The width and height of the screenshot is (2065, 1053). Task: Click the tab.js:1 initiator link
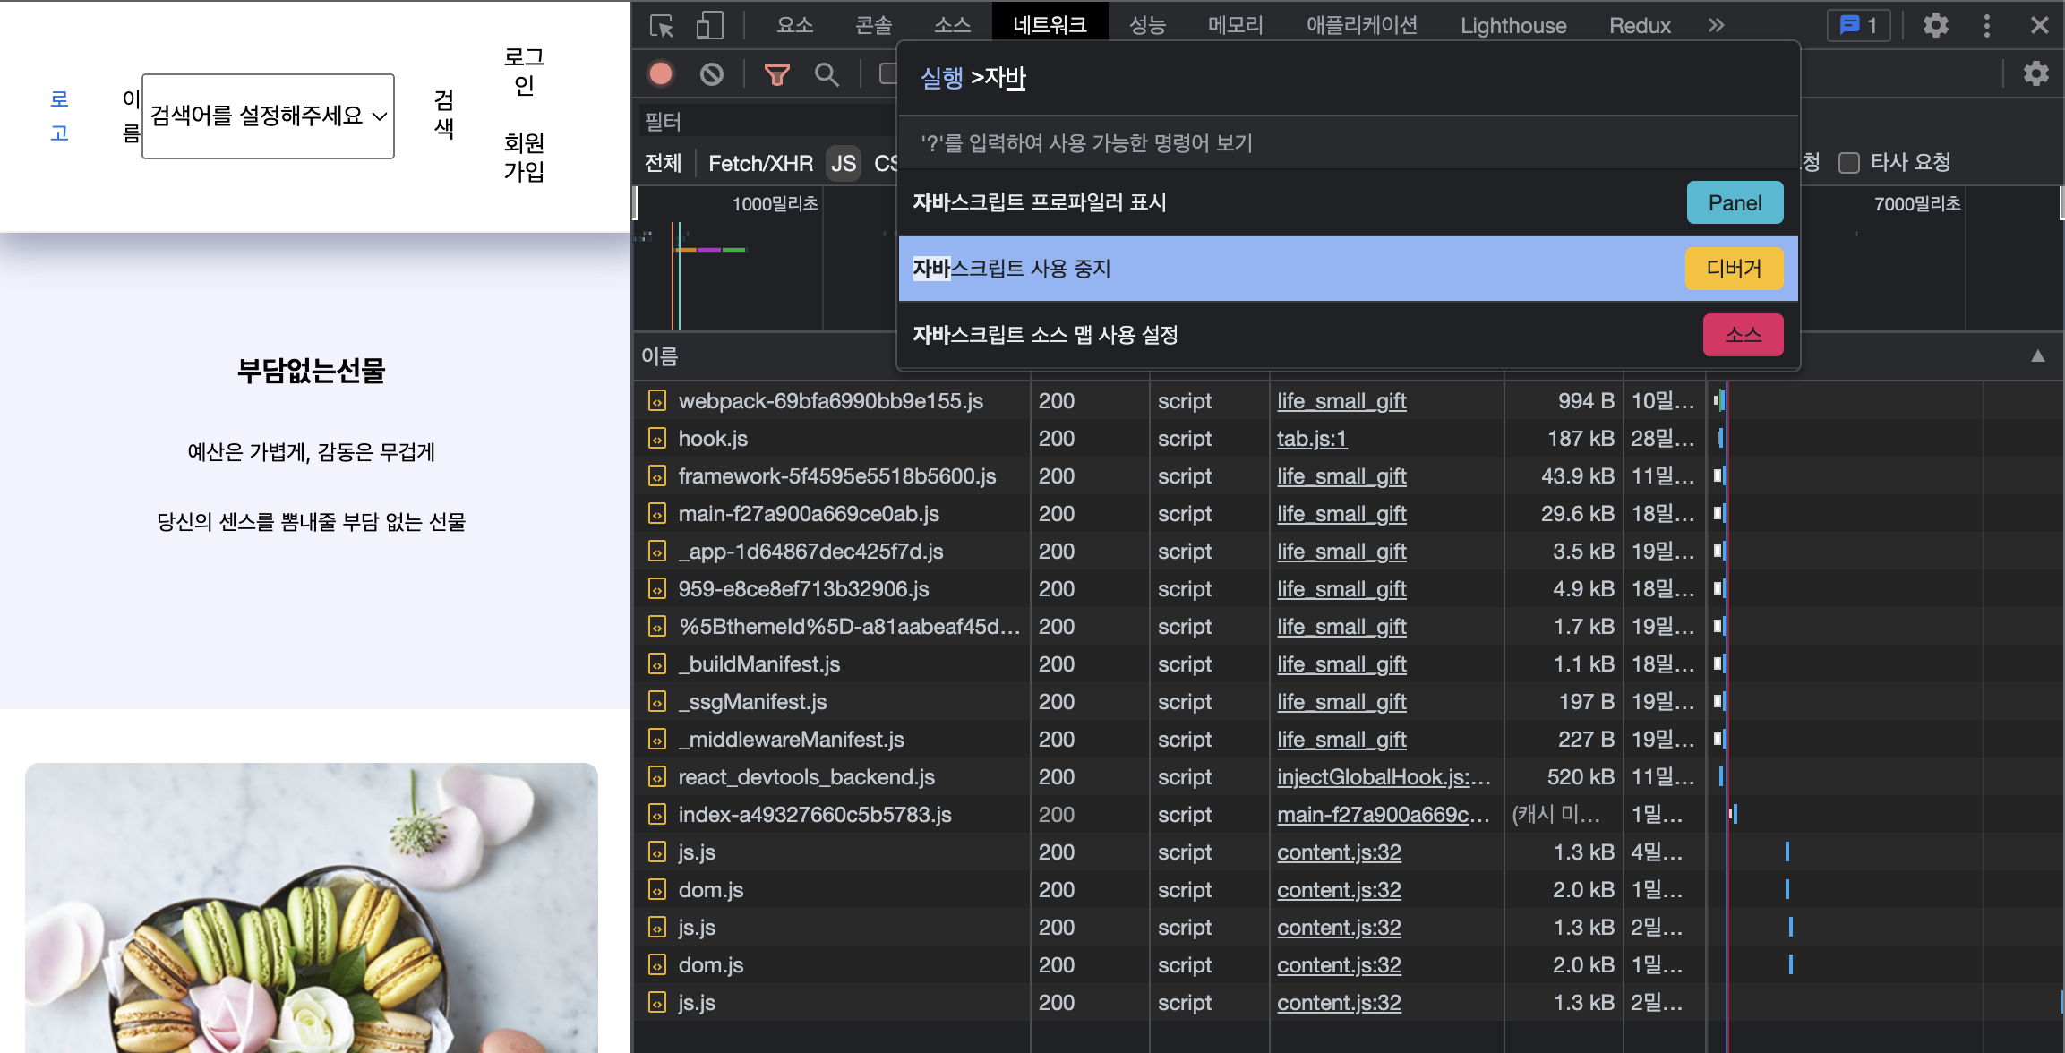1311,439
